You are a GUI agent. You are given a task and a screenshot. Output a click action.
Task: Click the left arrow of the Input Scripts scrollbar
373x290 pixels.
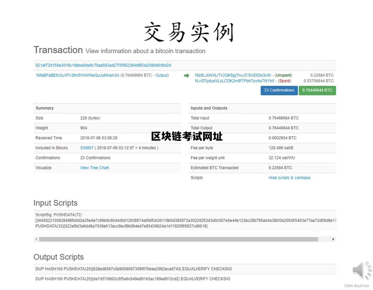(x=36, y=239)
